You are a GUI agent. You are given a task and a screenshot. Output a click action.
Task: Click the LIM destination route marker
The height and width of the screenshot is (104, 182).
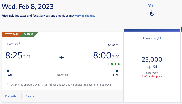117,71
